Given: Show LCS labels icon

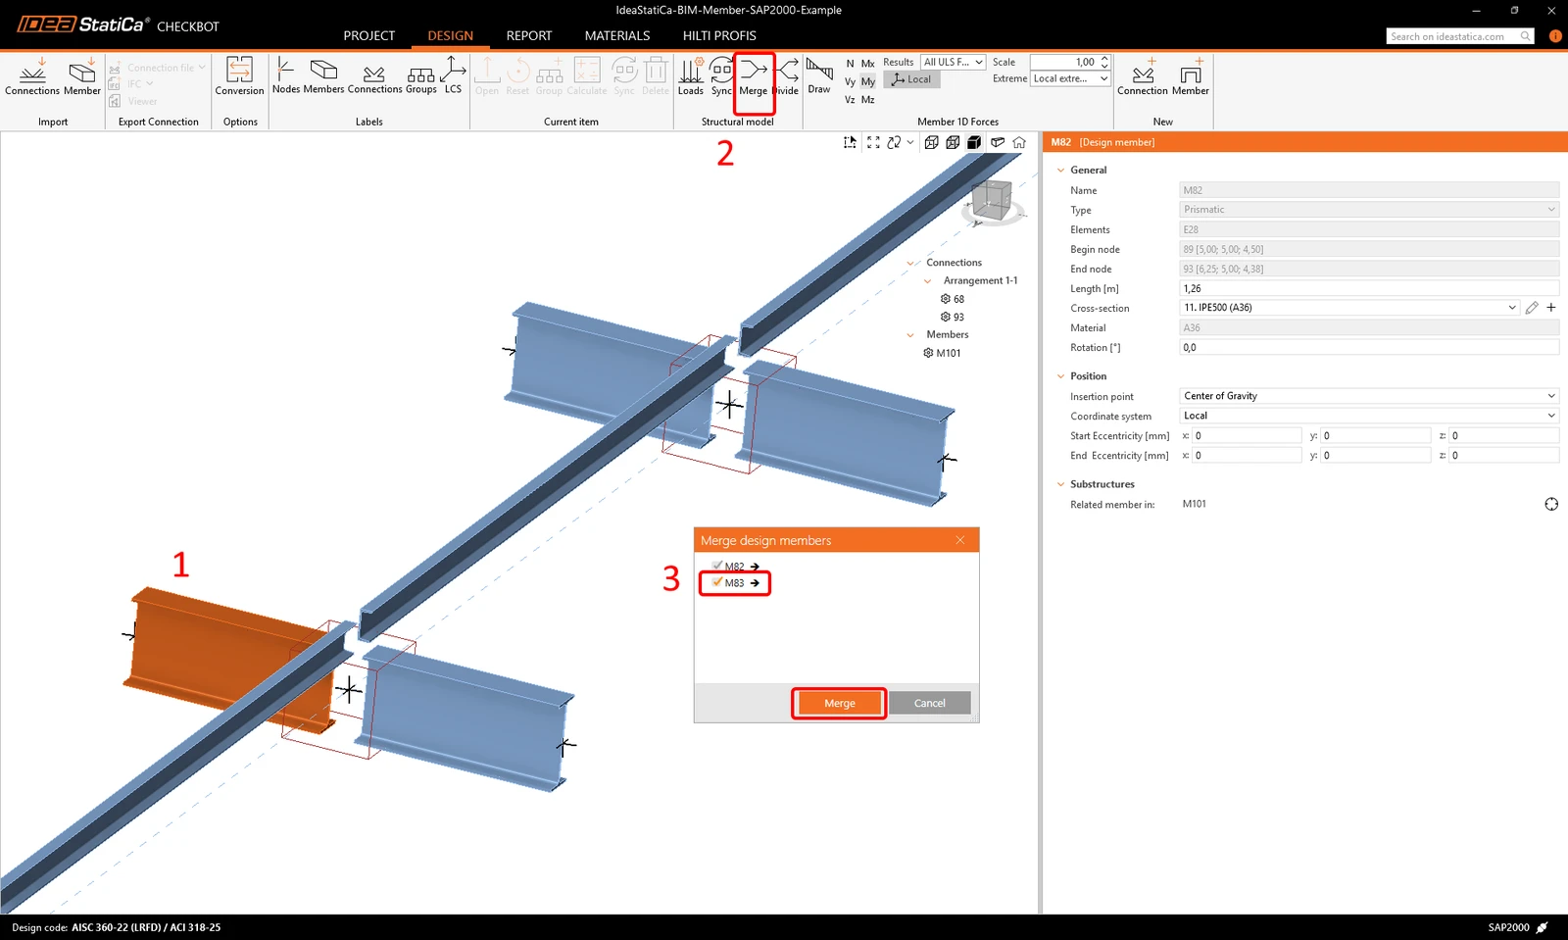Looking at the screenshot, I should tap(453, 74).
